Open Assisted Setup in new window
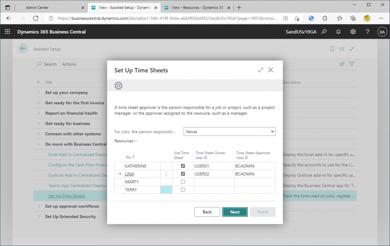 point(342,49)
